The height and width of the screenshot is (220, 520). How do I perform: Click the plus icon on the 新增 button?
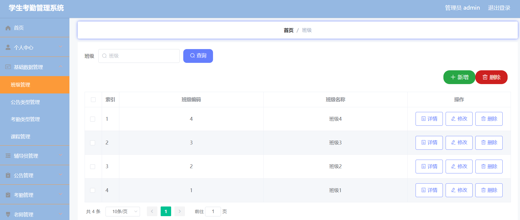[x=453, y=77]
